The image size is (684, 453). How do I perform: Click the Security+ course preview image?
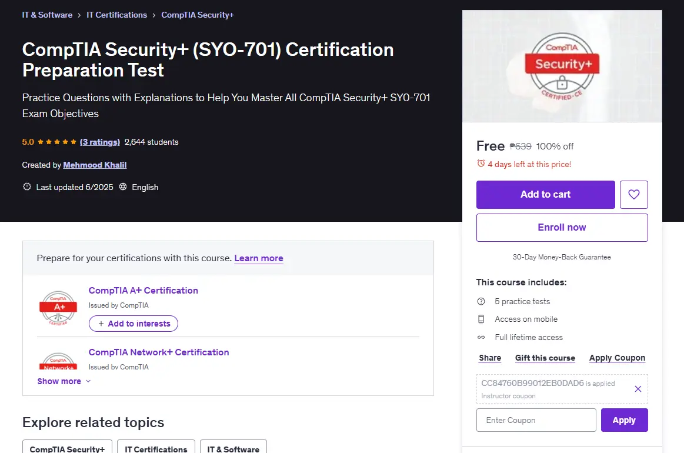(562, 66)
